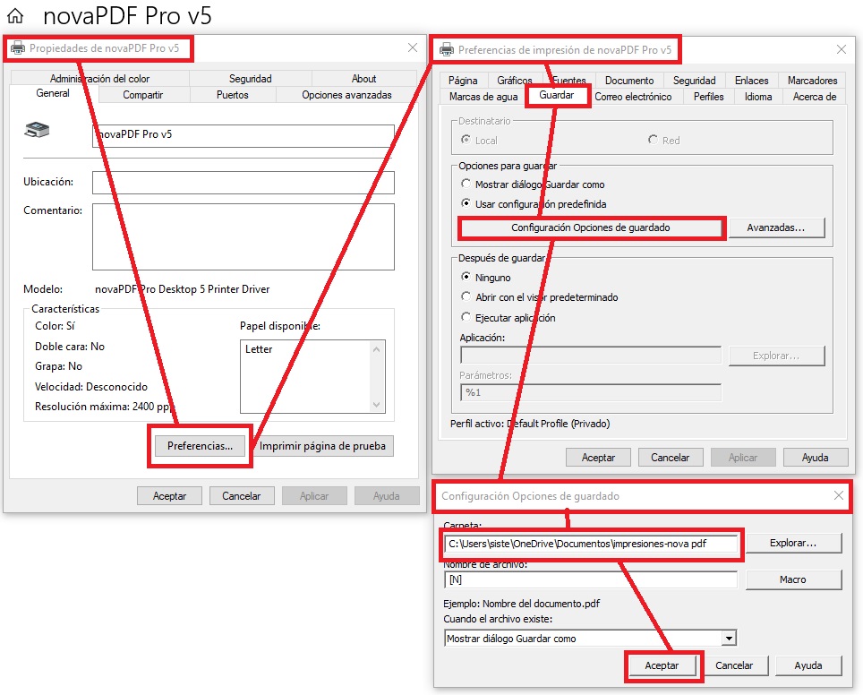Click Aceptar in Configuración Opciones de guardado
This screenshot has width=863, height=695.
point(662,665)
